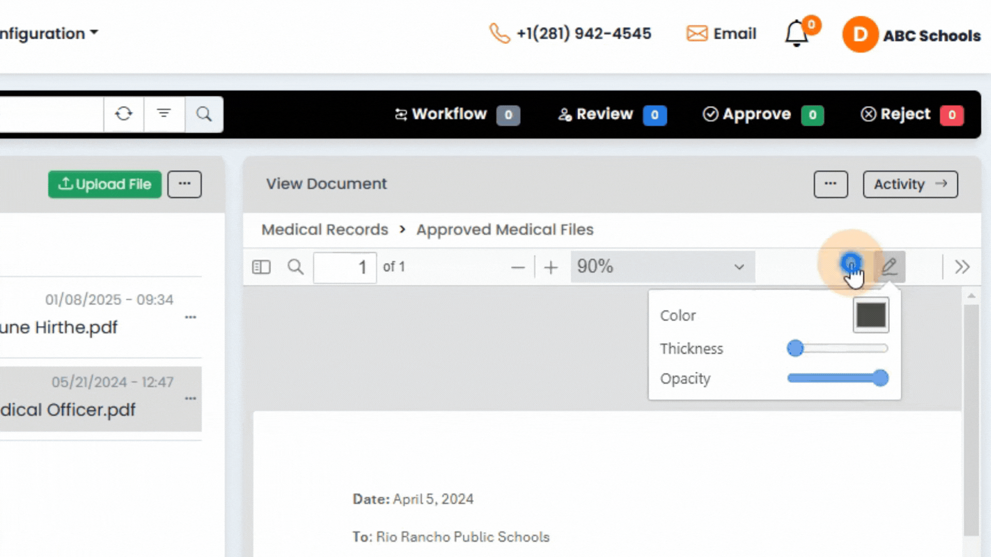The height and width of the screenshot is (557, 991).
Task: Open the 90% zoom level dropdown
Action: 663,267
